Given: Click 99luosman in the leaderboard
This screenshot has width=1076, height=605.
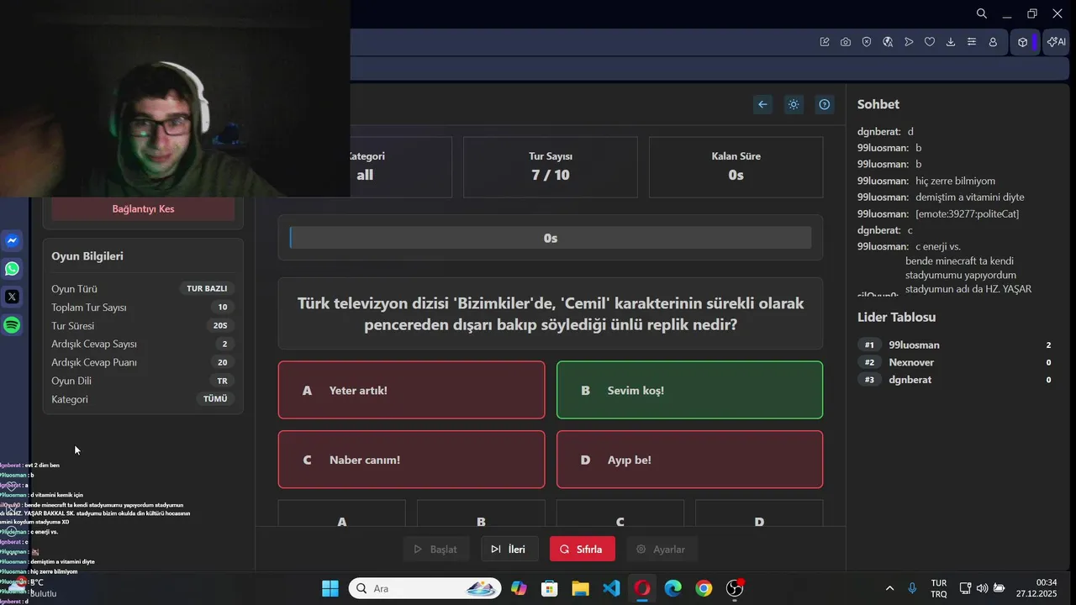Looking at the screenshot, I should click(x=914, y=345).
